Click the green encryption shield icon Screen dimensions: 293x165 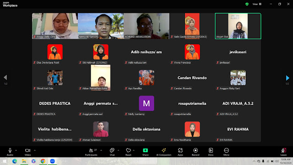(x=247, y=4)
